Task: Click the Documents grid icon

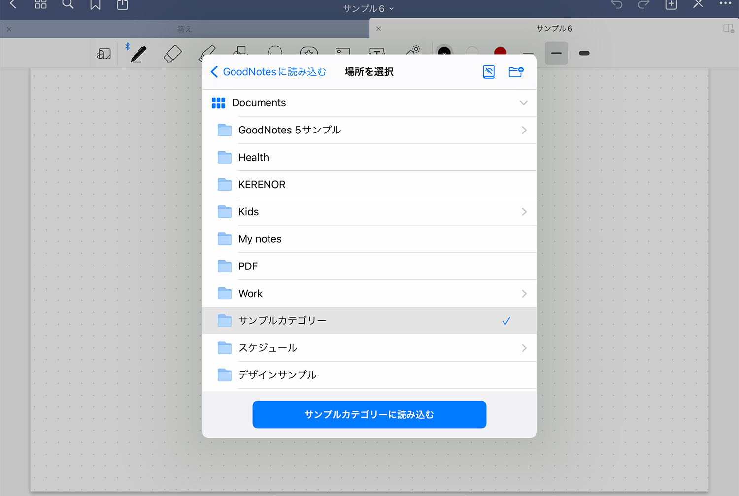Action: point(218,103)
